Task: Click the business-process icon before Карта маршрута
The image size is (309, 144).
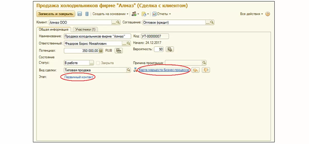Action: point(136,70)
